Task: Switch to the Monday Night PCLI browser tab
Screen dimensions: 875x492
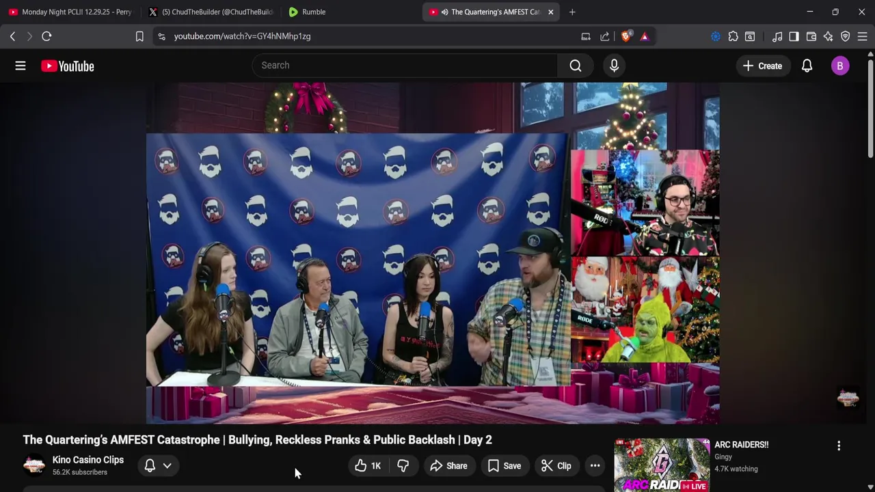Action: click(70, 12)
